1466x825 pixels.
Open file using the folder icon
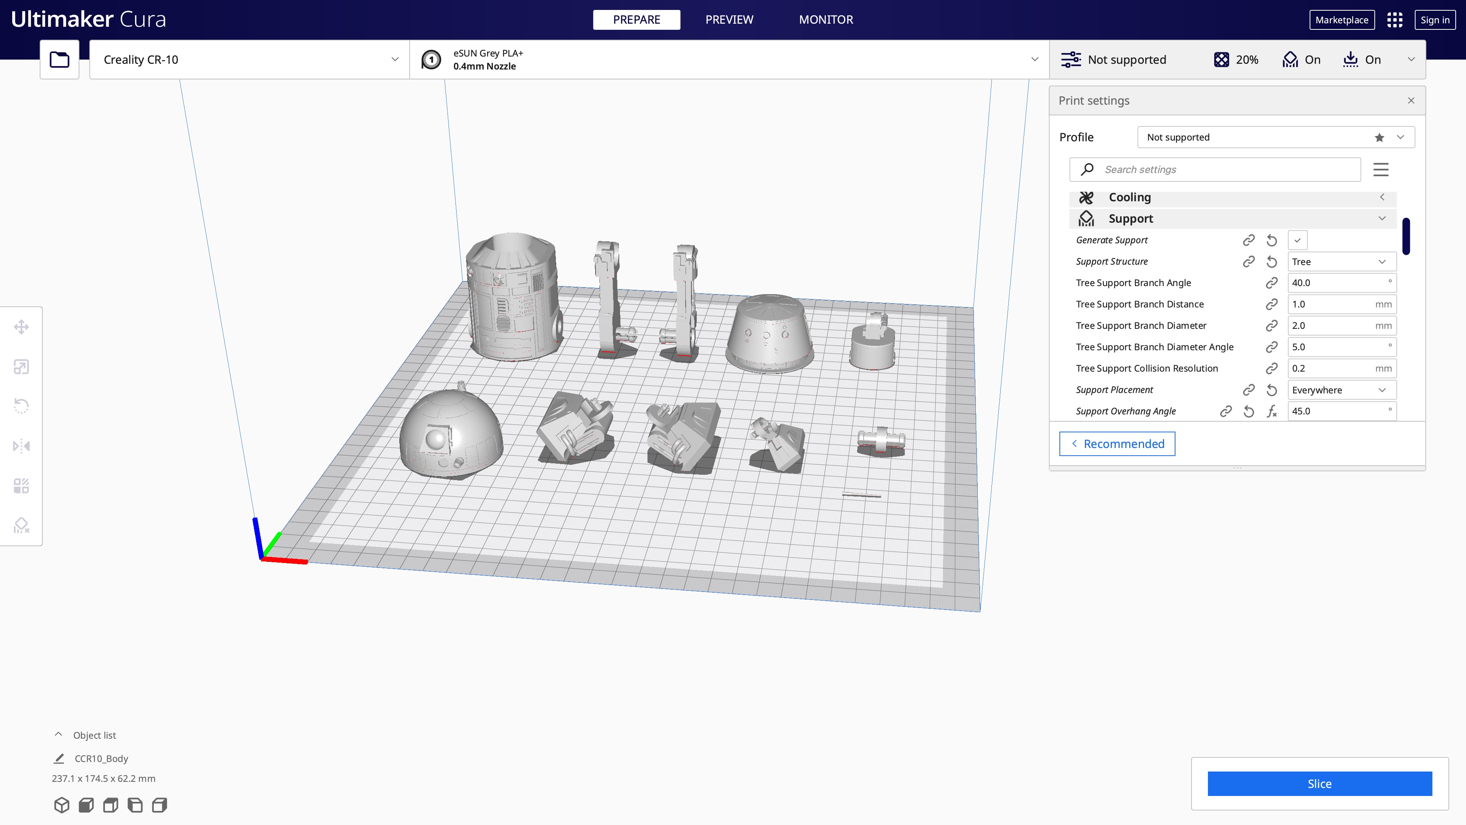click(59, 59)
